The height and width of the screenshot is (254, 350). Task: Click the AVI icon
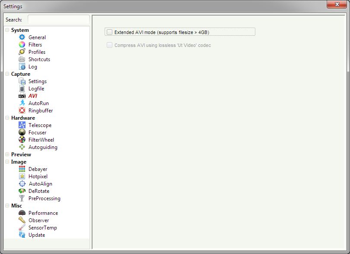pos(22,96)
